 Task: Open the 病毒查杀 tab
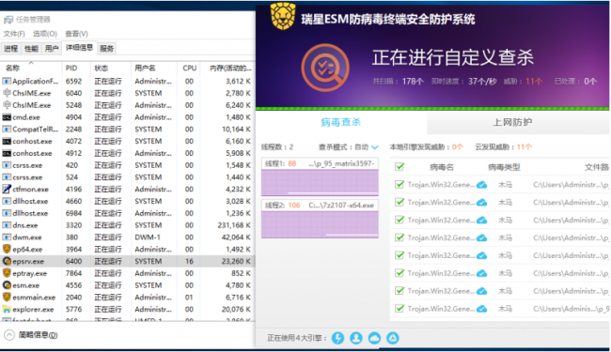[341, 122]
